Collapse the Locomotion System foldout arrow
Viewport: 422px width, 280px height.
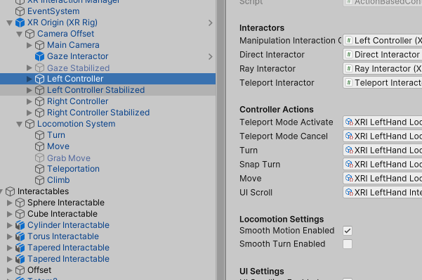tap(20, 124)
